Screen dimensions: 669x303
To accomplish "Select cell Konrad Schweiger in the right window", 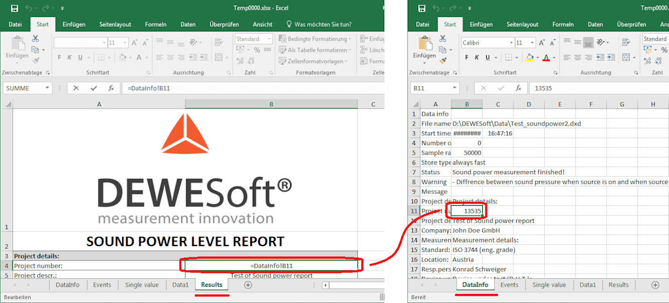I will 479,269.
